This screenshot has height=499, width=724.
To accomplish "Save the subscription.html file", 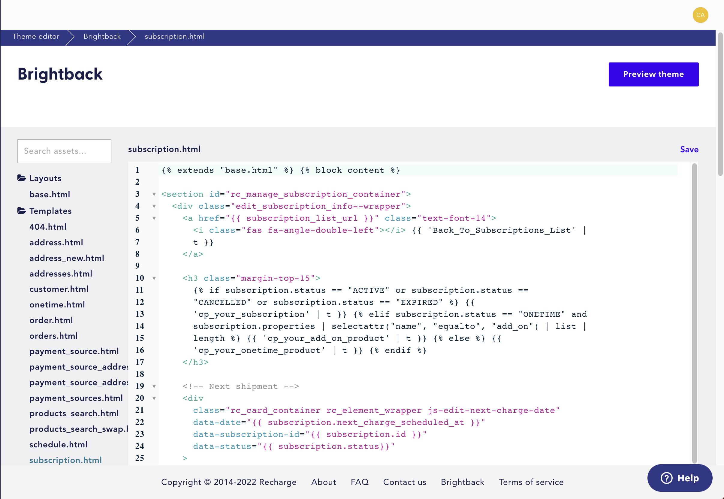I will point(689,150).
